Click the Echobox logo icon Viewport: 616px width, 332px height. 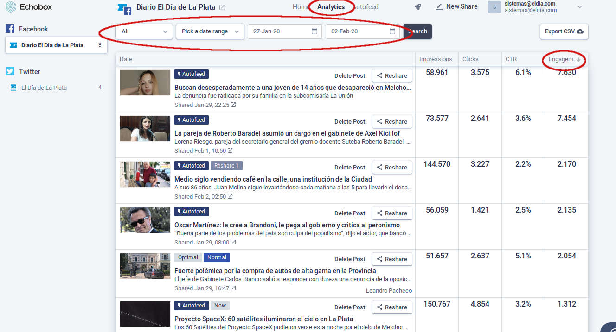10,7
